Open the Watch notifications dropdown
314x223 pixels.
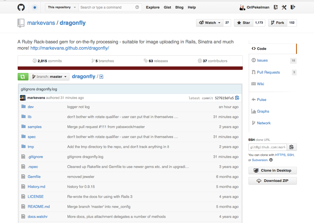(210, 23)
